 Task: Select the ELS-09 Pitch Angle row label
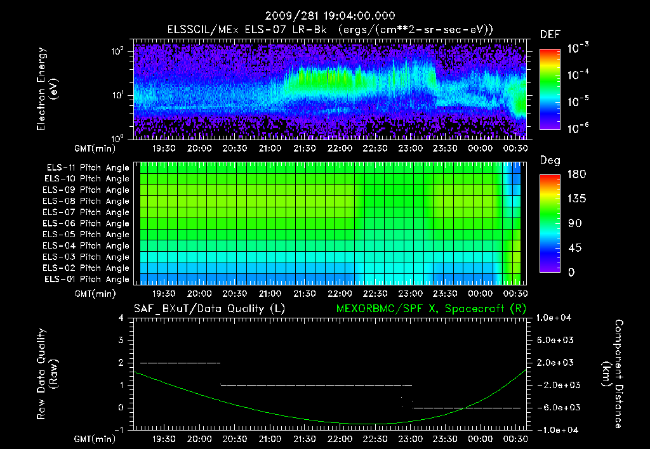[86, 190]
